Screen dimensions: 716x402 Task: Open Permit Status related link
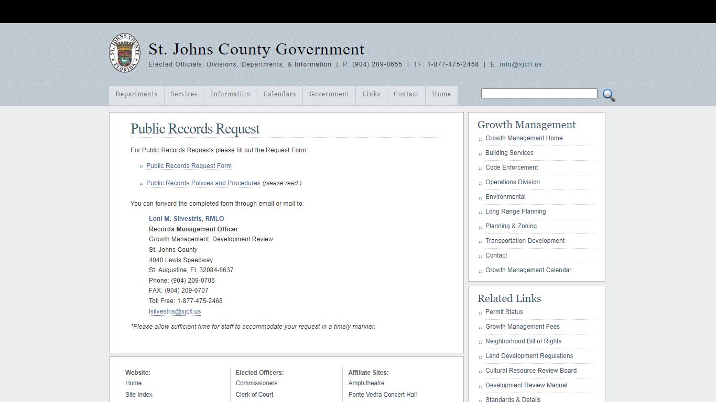pyautogui.click(x=504, y=312)
